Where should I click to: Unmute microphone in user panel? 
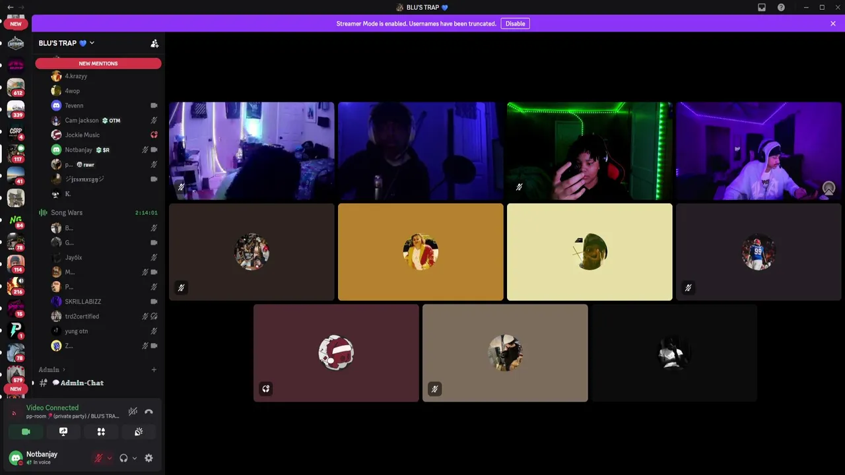point(99,458)
